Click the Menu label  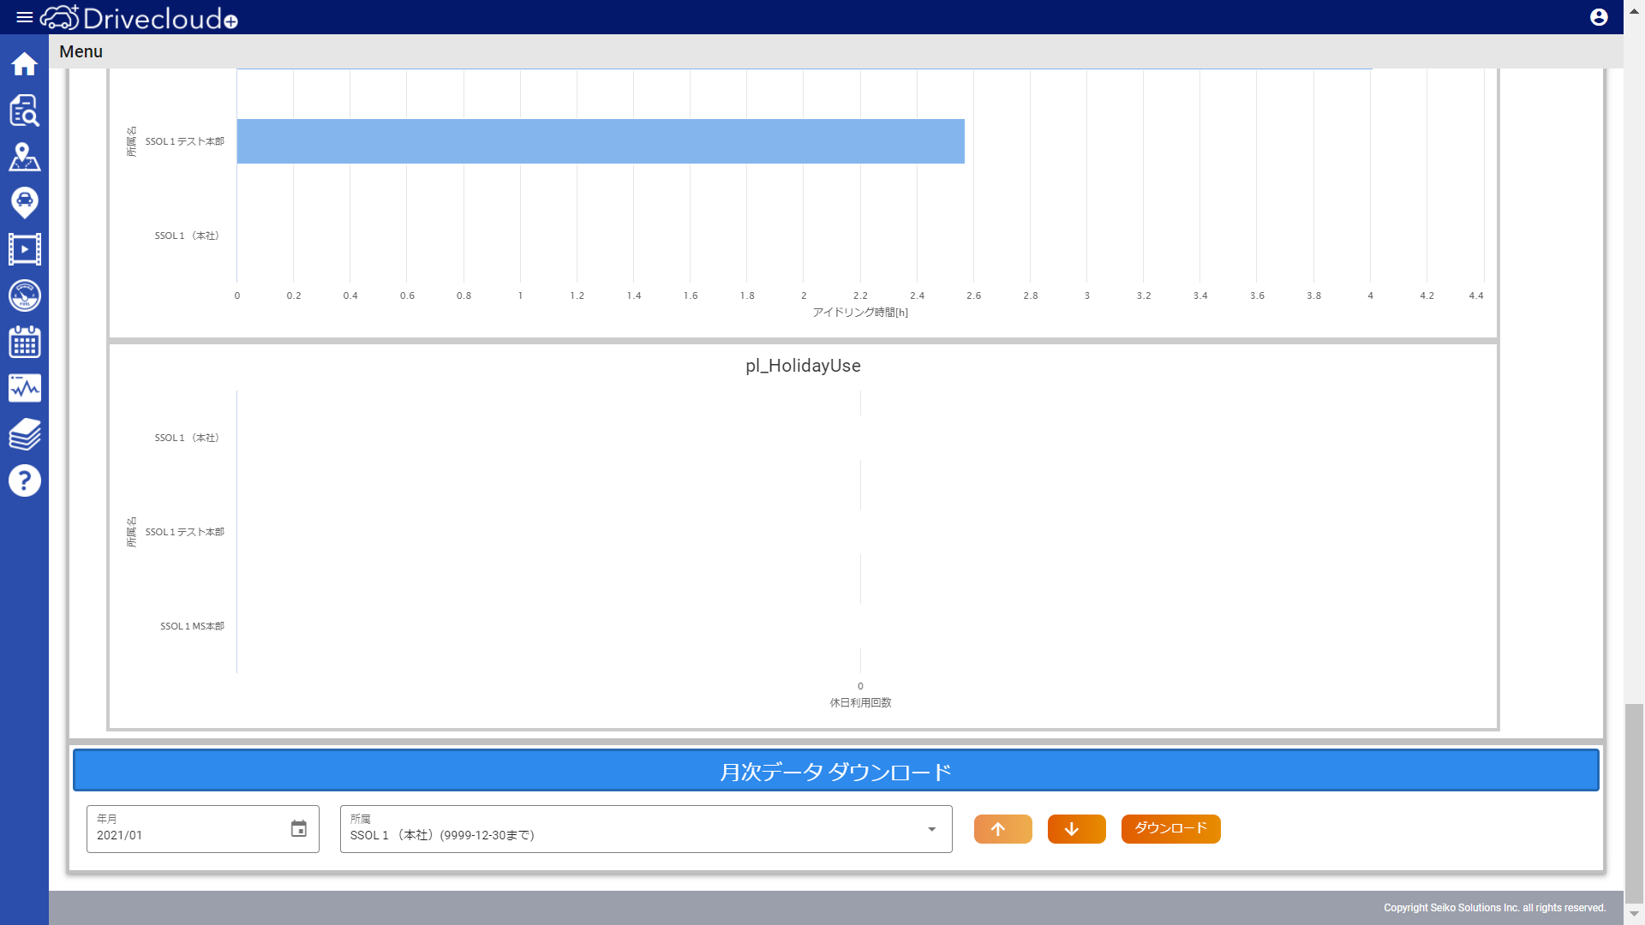click(x=81, y=51)
